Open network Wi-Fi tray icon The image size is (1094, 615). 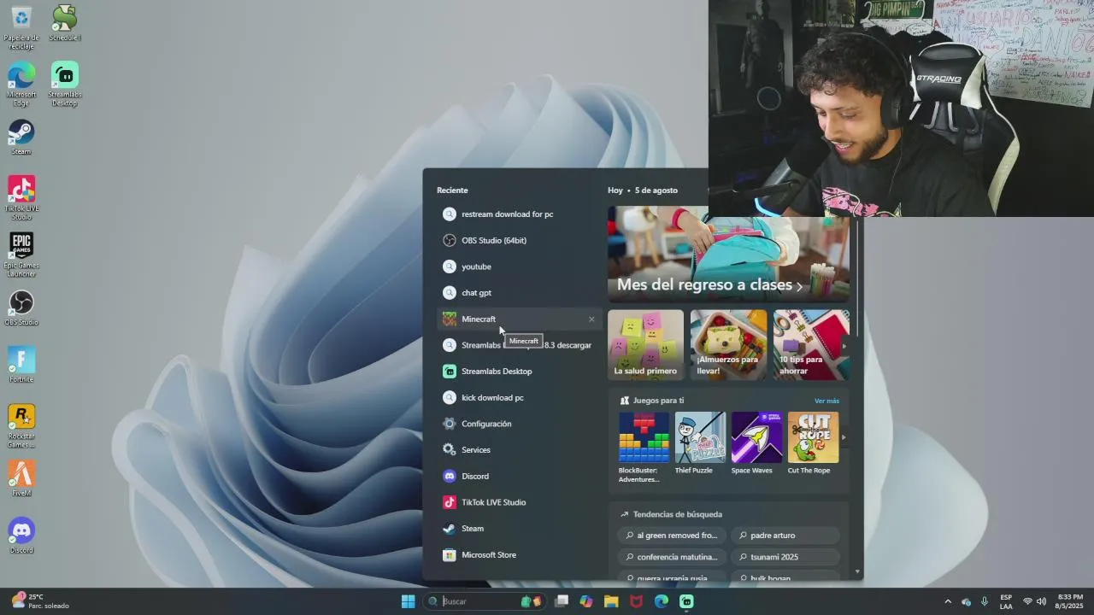click(x=1027, y=601)
